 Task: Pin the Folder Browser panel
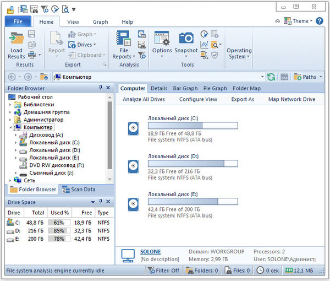101,88
